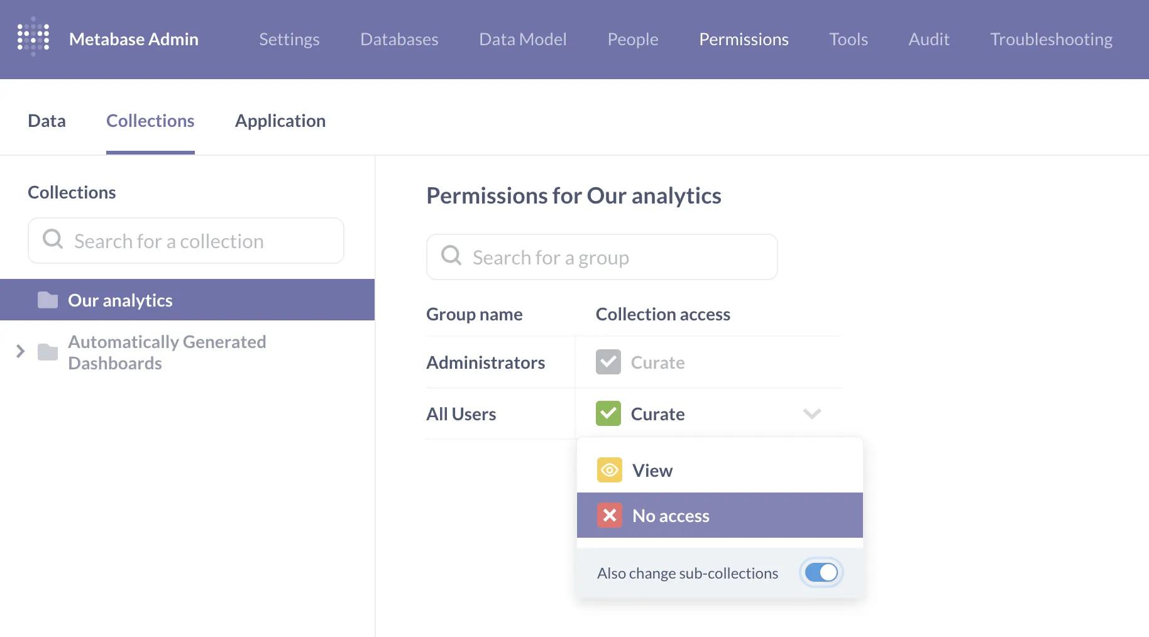The image size is (1149, 637).
Task: Click the collection search magnifier icon
Action: coord(53,240)
